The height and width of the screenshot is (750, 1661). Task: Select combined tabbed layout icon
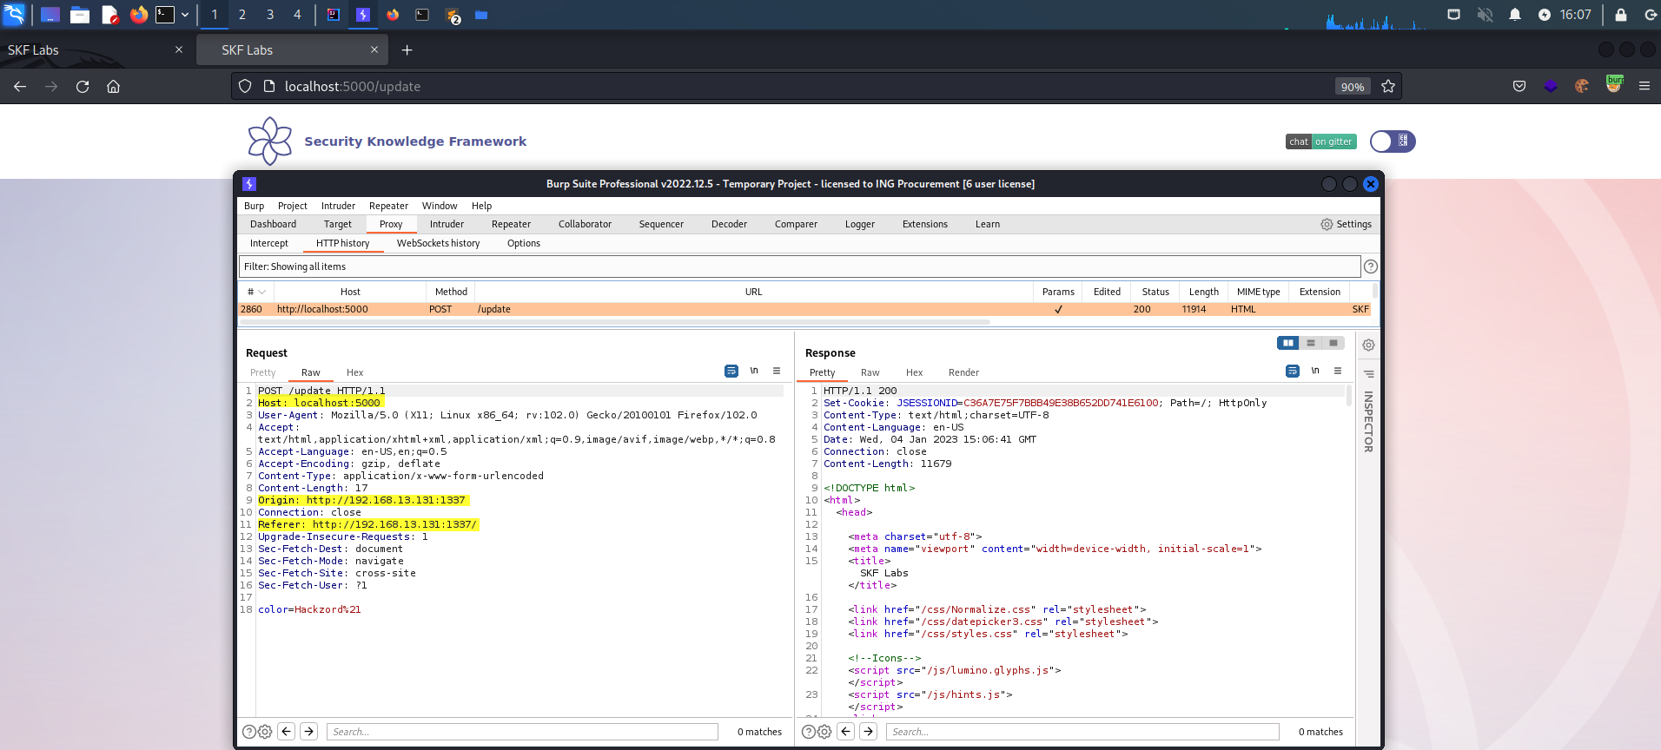click(1333, 343)
